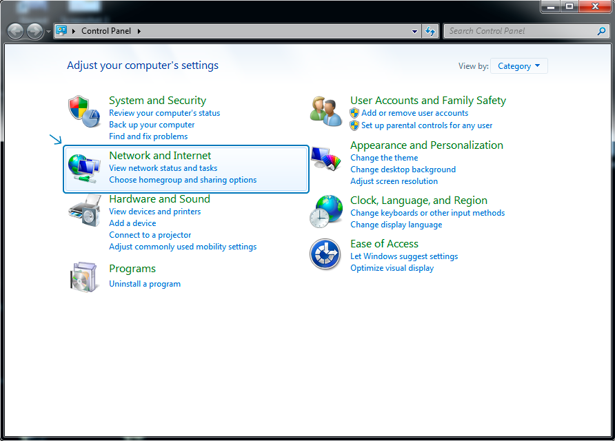Click Let Windows suggest settings
Image resolution: width=615 pixels, height=441 pixels.
pyautogui.click(x=404, y=256)
